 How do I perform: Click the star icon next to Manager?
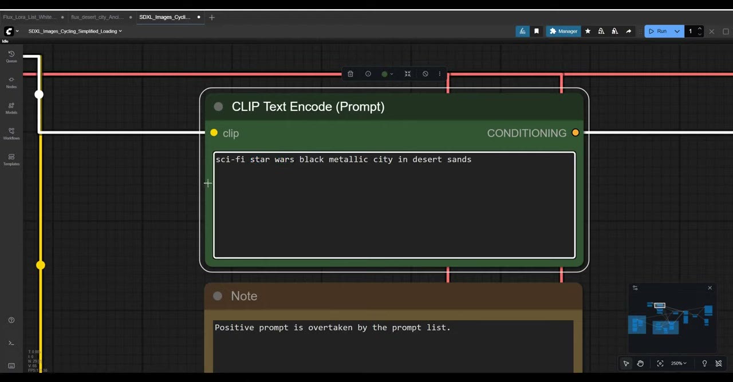click(x=588, y=31)
